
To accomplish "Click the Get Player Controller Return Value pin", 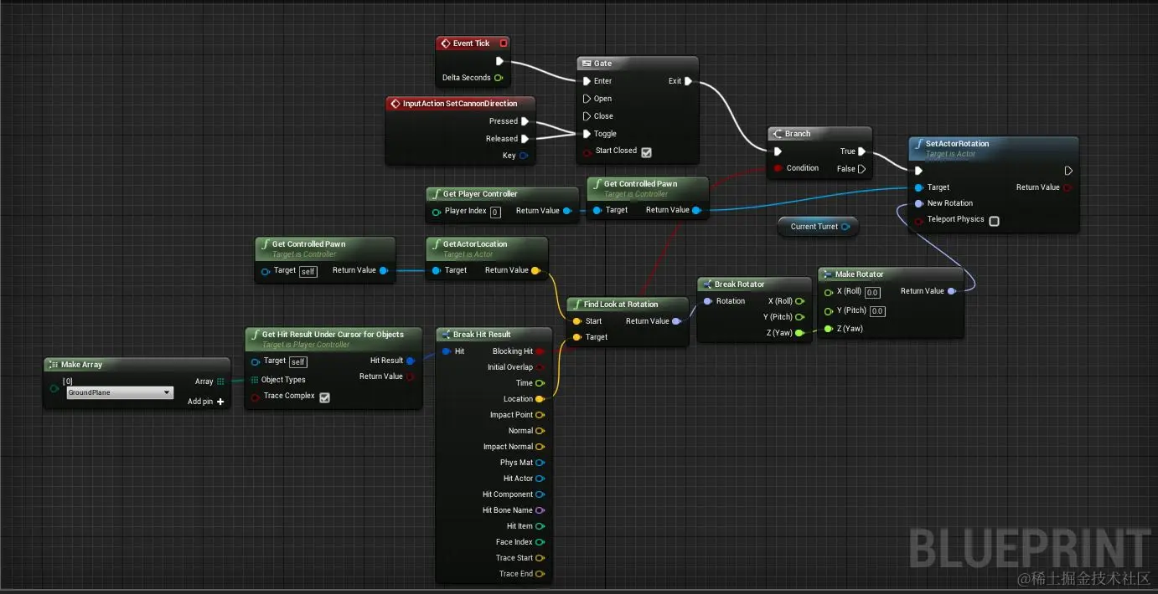I will pyautogui.click(x=566, y=211).
